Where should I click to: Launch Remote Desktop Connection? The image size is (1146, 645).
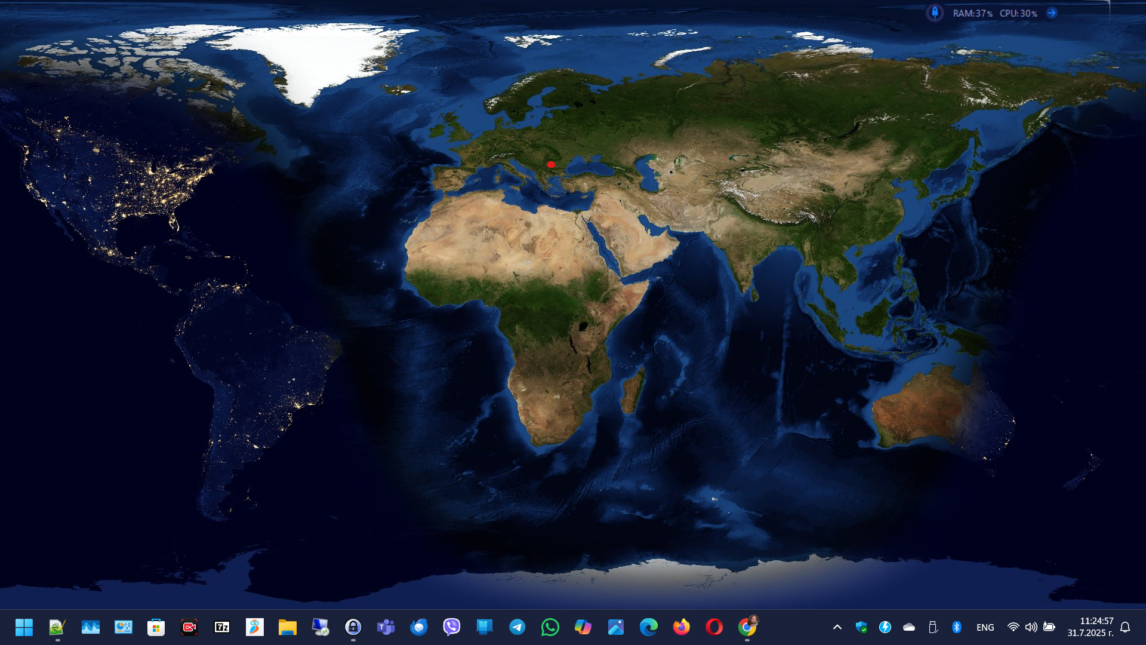(x=321, y=627)
